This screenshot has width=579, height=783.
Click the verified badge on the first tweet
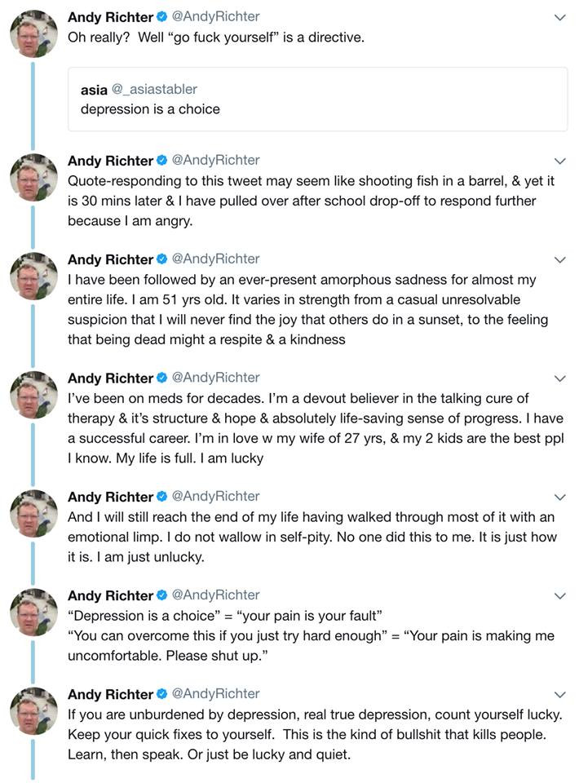tap(161, 17)
